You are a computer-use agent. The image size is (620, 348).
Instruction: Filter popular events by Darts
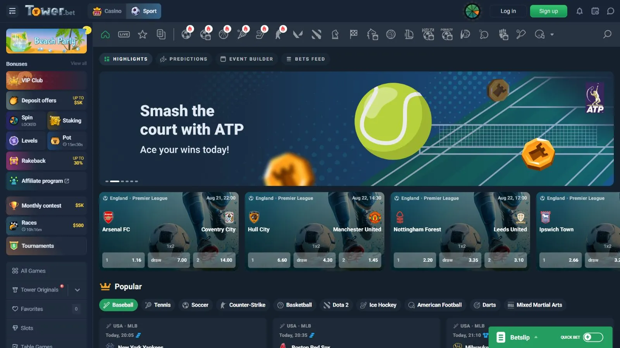[x=485, y=305]
